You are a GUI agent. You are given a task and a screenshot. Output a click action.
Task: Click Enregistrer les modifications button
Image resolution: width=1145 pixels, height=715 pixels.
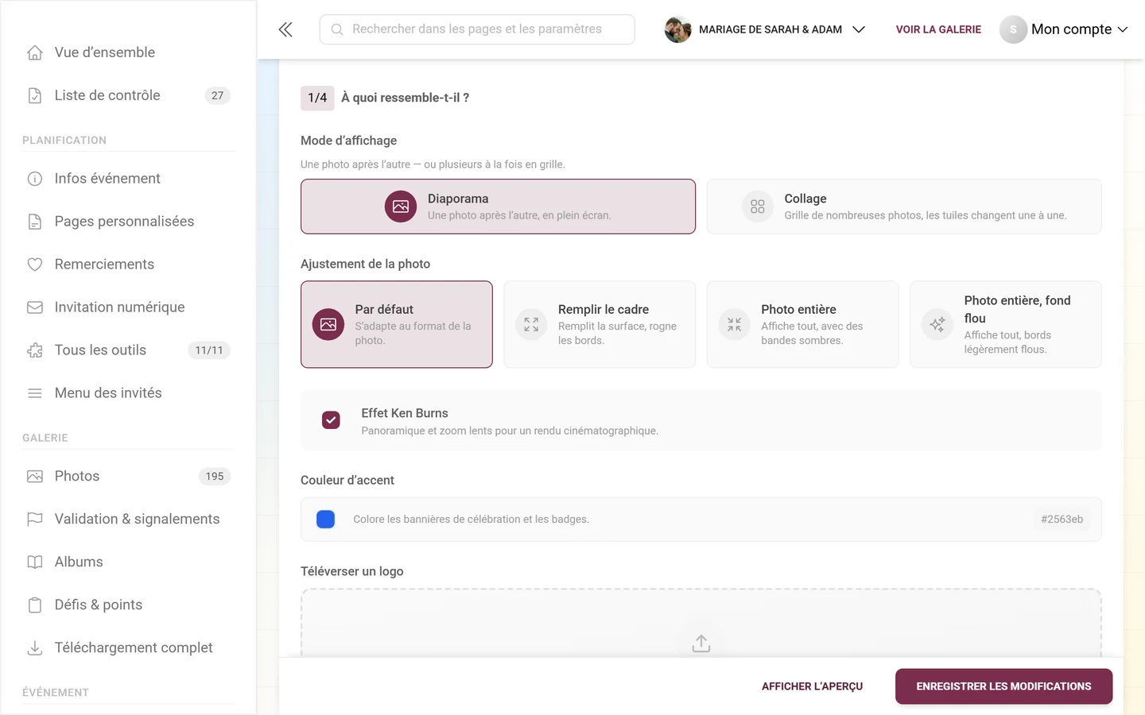(x=1003, y=686)
